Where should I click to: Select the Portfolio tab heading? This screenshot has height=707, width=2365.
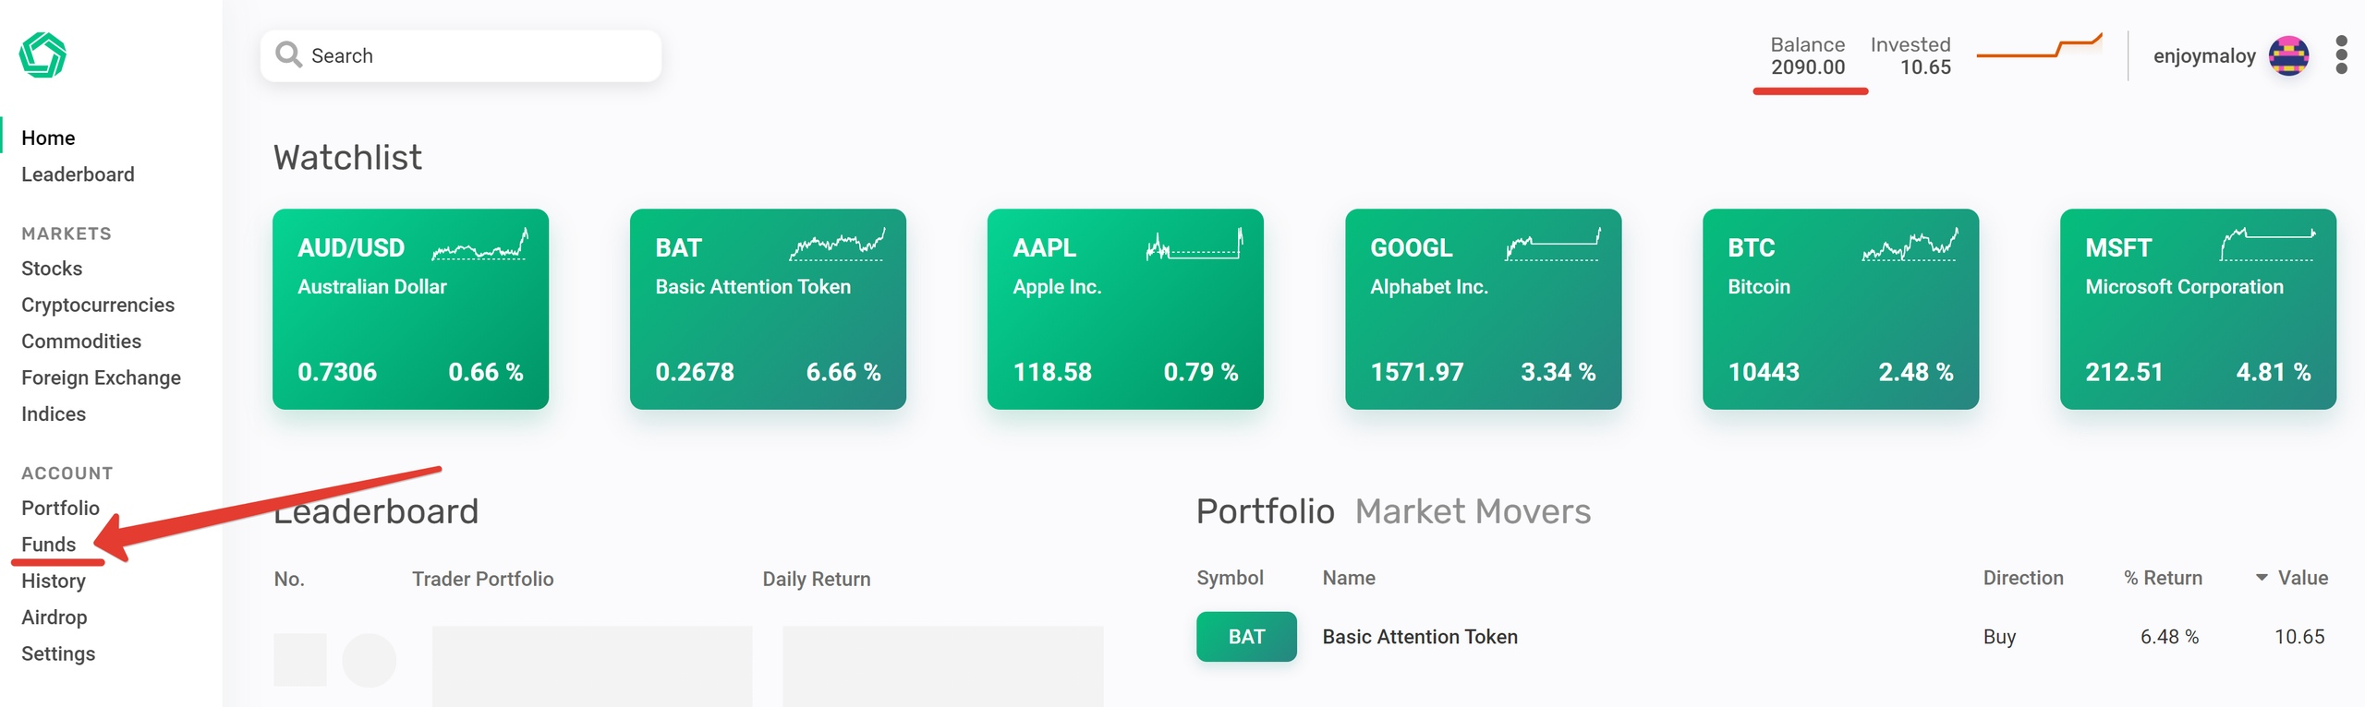click(x=1265, y=511)
